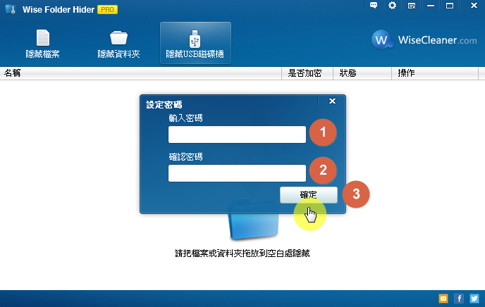485x307 pixels.
Task: Click the 確認密碼 confirm password field
Action: tap(237, 173)
